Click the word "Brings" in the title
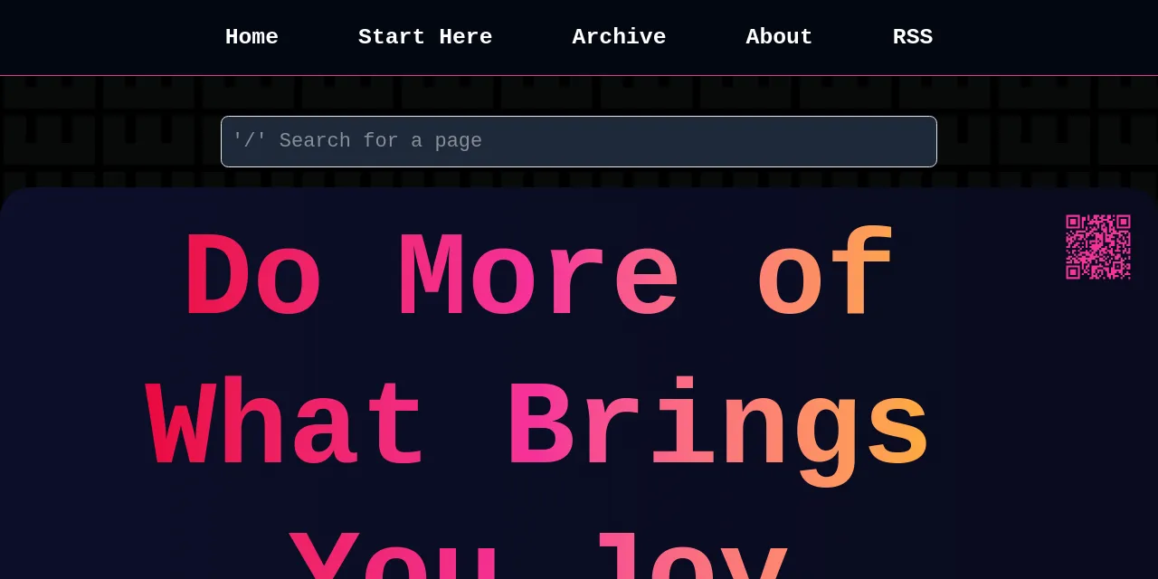 [717, 427]
